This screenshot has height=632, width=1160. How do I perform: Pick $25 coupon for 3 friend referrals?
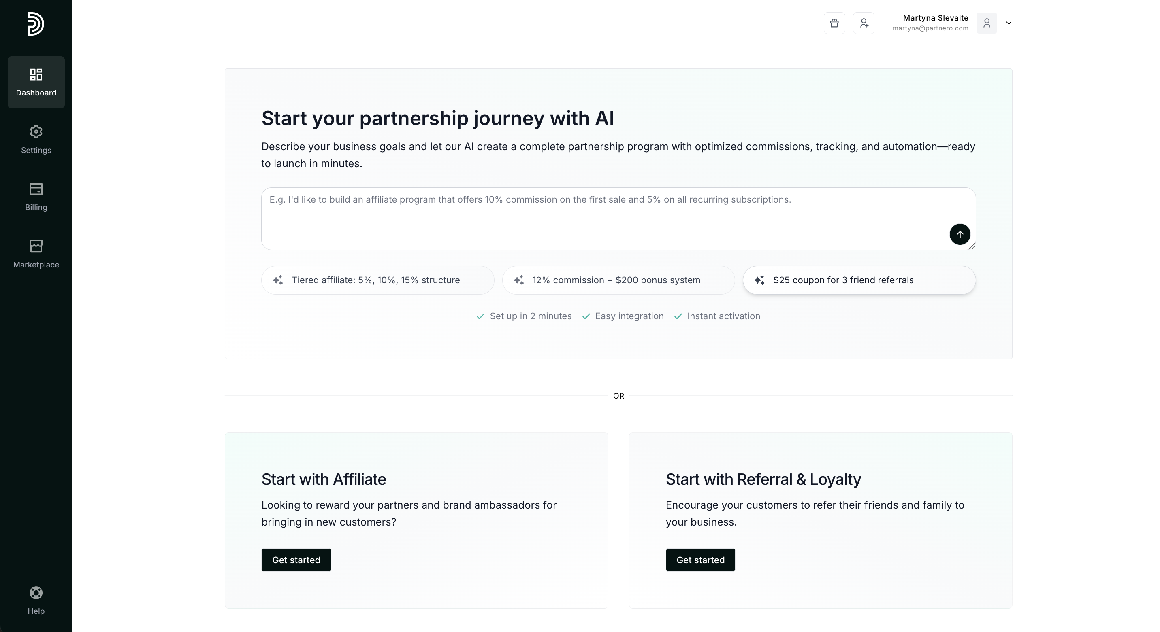[859, 280]
